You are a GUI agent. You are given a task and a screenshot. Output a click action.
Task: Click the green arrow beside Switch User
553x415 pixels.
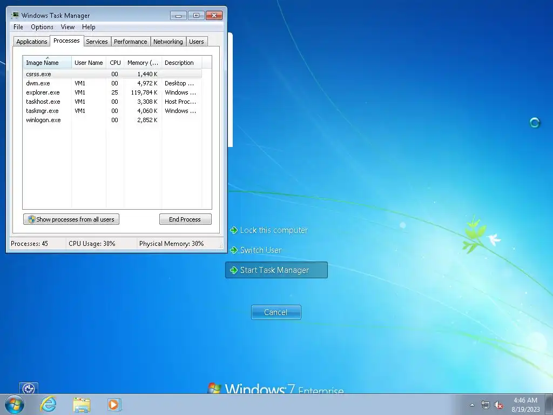click(233, 250)
